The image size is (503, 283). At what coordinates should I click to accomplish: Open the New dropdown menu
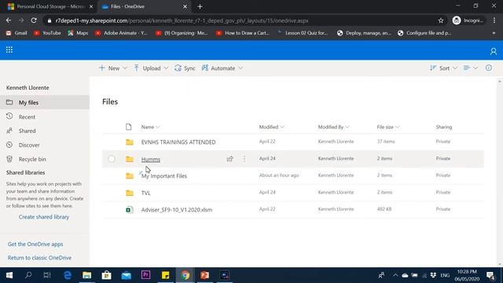113,68
